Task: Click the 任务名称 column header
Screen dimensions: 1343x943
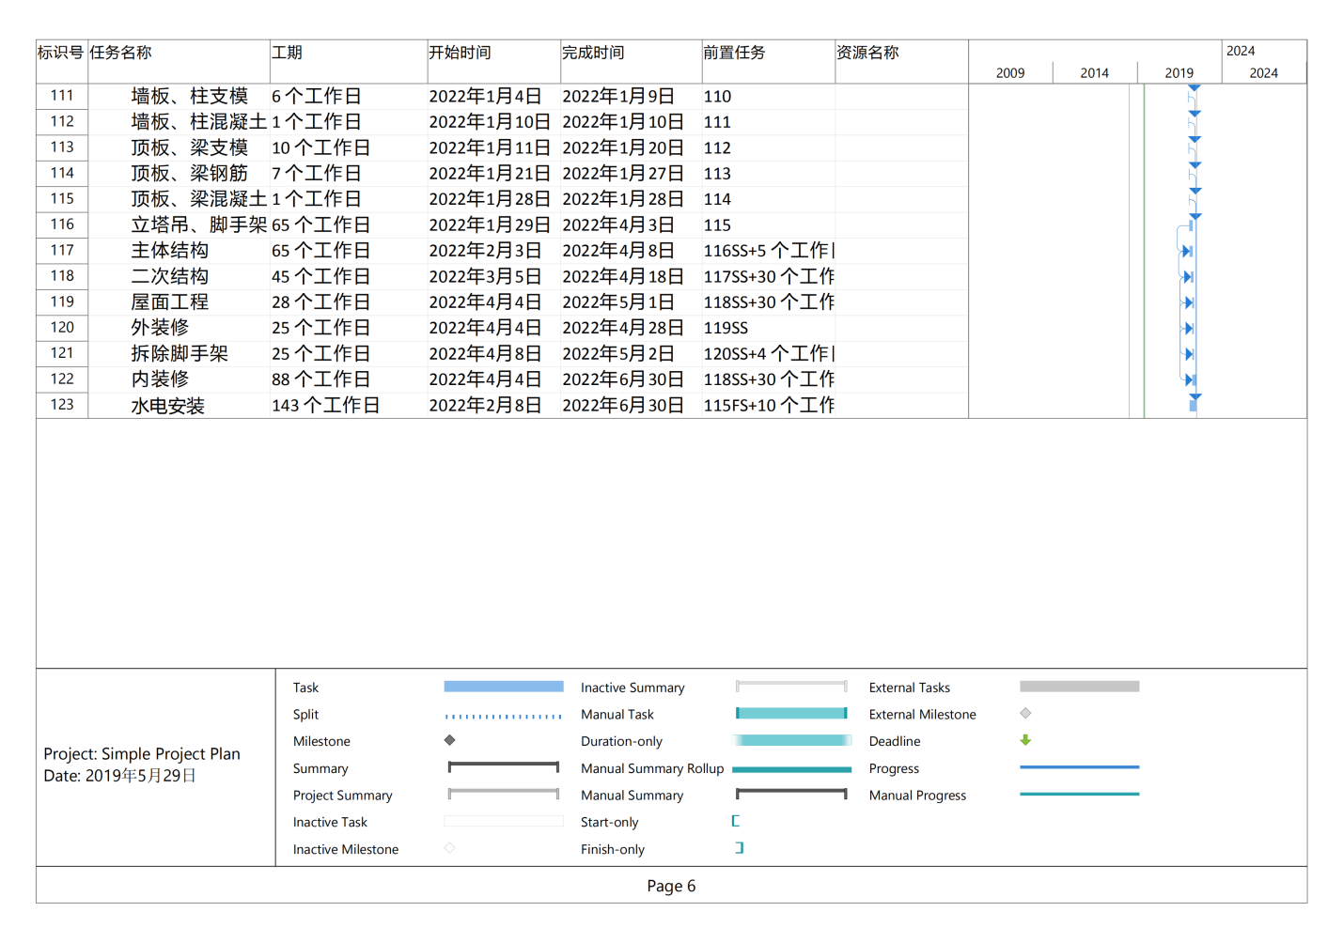Action: 121,53
